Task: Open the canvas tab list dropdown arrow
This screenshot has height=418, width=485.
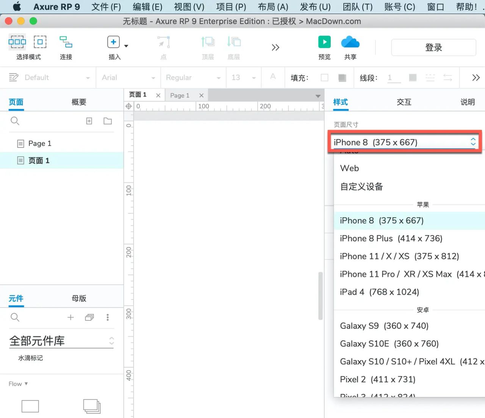Action: [x=318, y=96]
